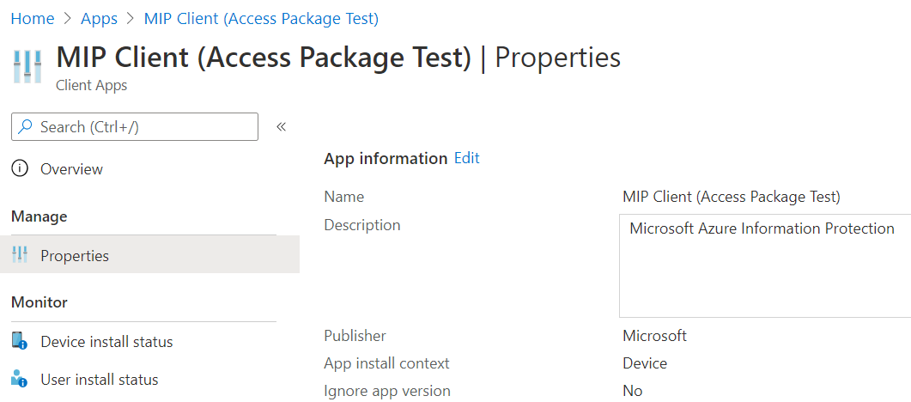Open the Overview menu item
911x402 pixels.
point(71,169)
